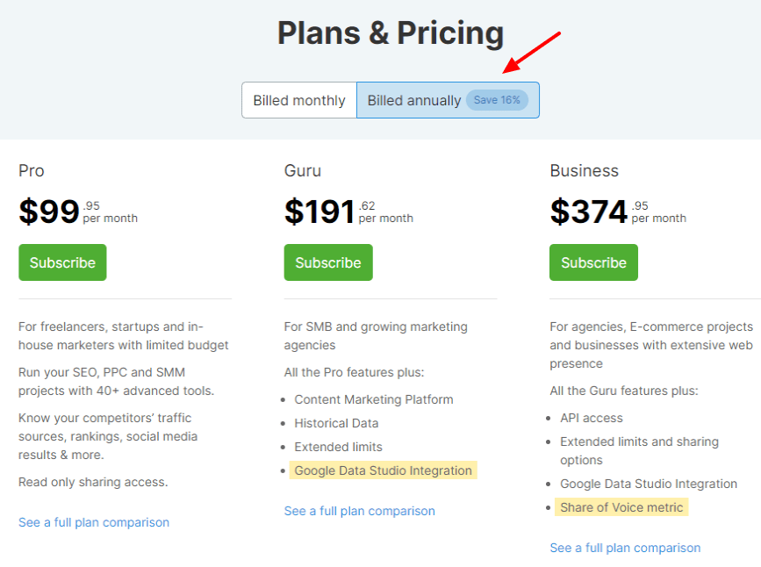Open full plan comparison under Business
This screenshot has height=567, width=761.
pos(625,548)
